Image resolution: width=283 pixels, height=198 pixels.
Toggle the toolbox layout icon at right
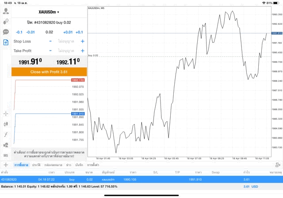point(278,165)
